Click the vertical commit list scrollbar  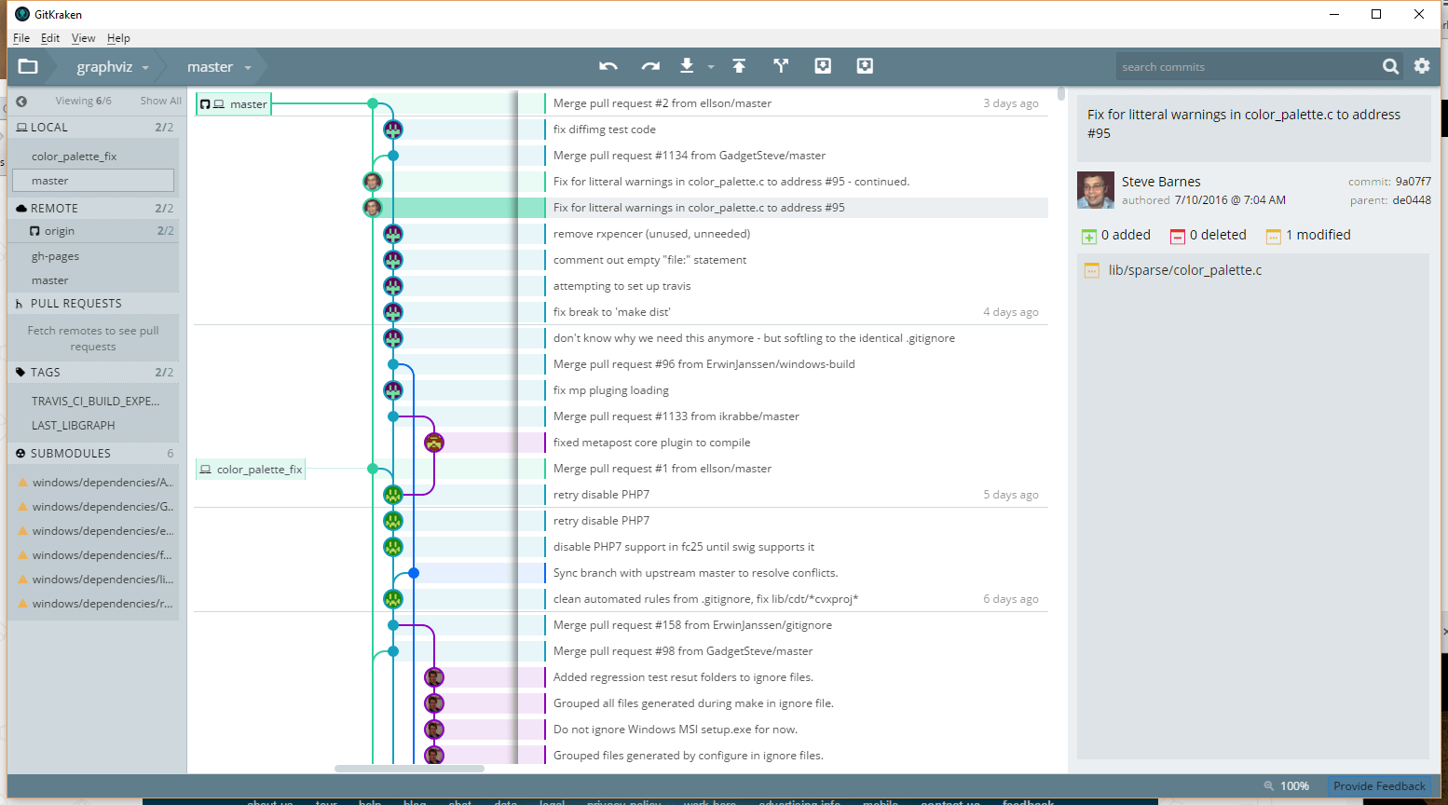pos(1061,94)
